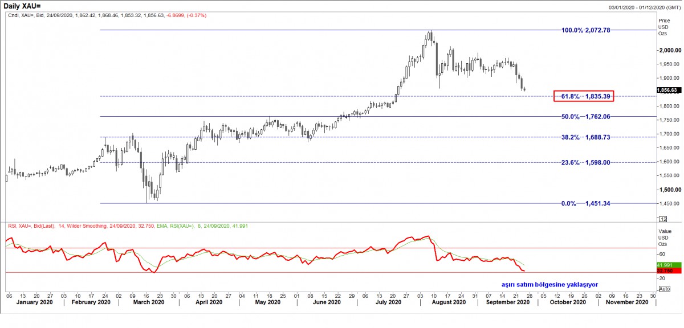
Task: Click the red RSI value tag
Action: (665, 271)
